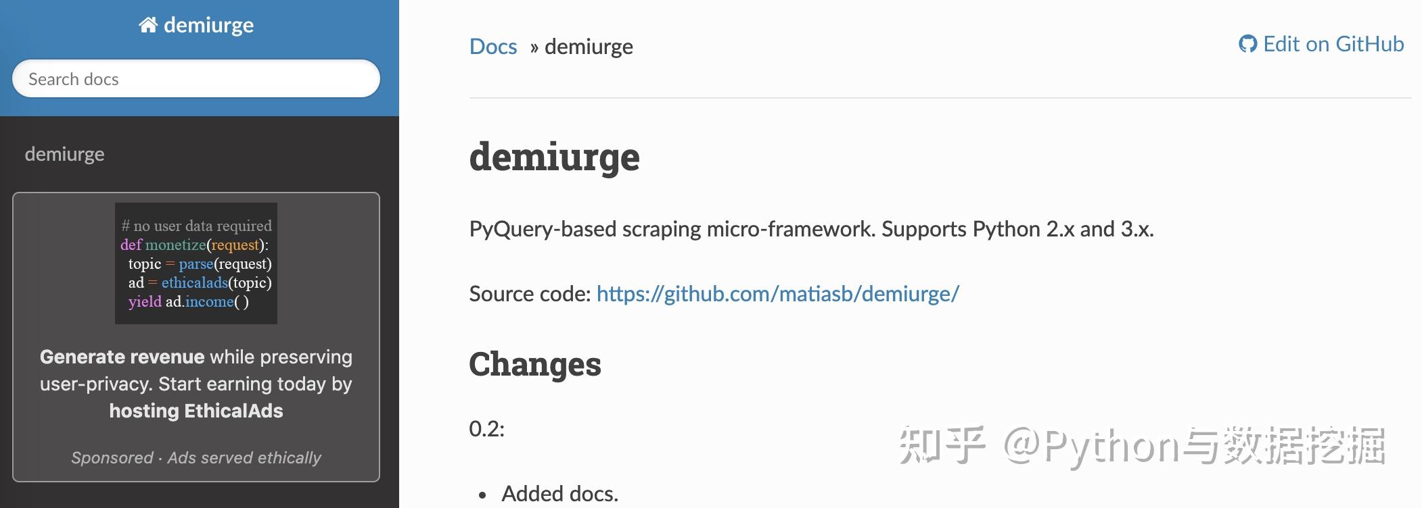Click demiurge in the breadcrumb trail

(x=589, y=47)
